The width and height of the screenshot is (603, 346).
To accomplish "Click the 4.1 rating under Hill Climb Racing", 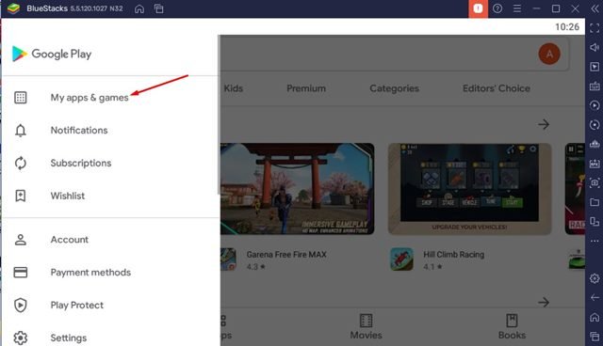I will click(432, 267).
